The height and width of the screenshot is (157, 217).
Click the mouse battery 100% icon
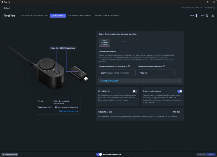click(x=196, y=16)
